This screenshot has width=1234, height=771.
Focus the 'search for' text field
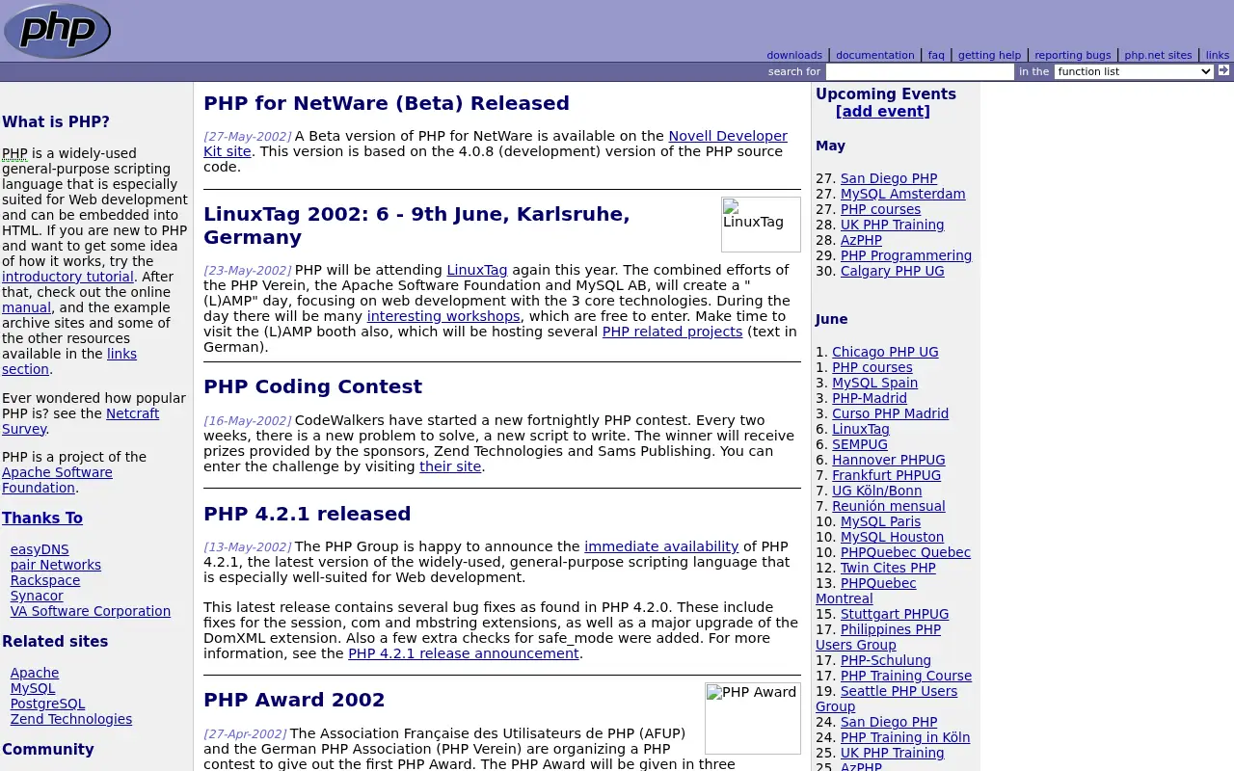tap(920, 71)
